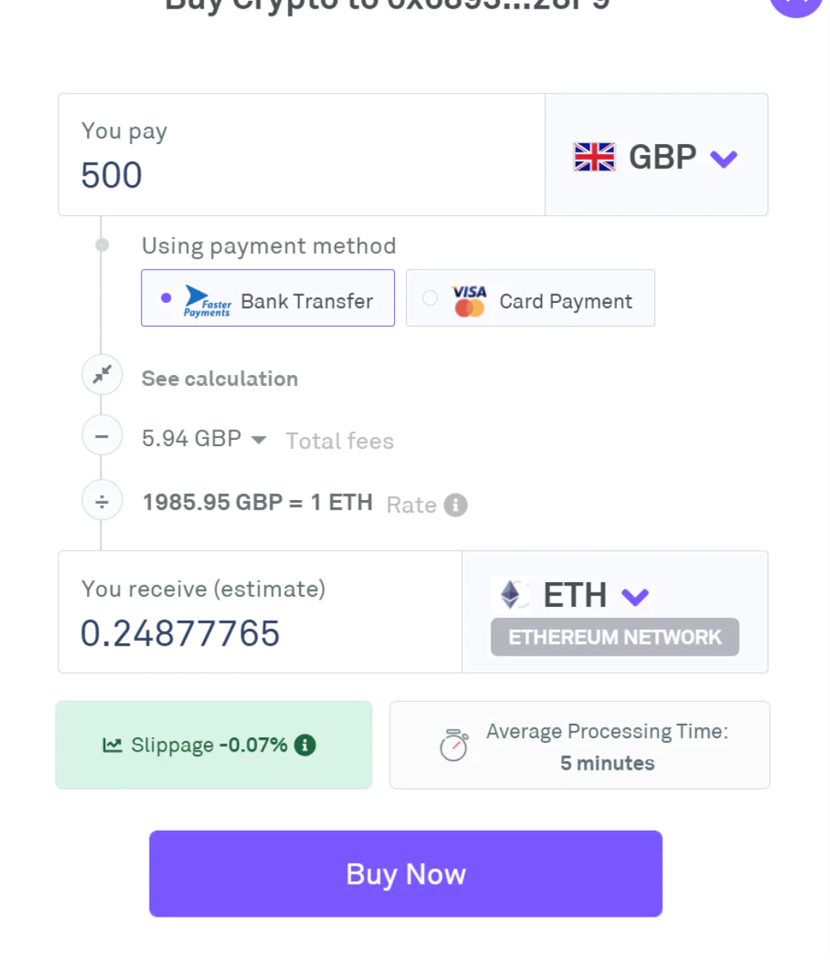The height and width of the screenshot is (973, 830).
Task: Click the Faster Payments logo option
Action: [x=207, y=301]
